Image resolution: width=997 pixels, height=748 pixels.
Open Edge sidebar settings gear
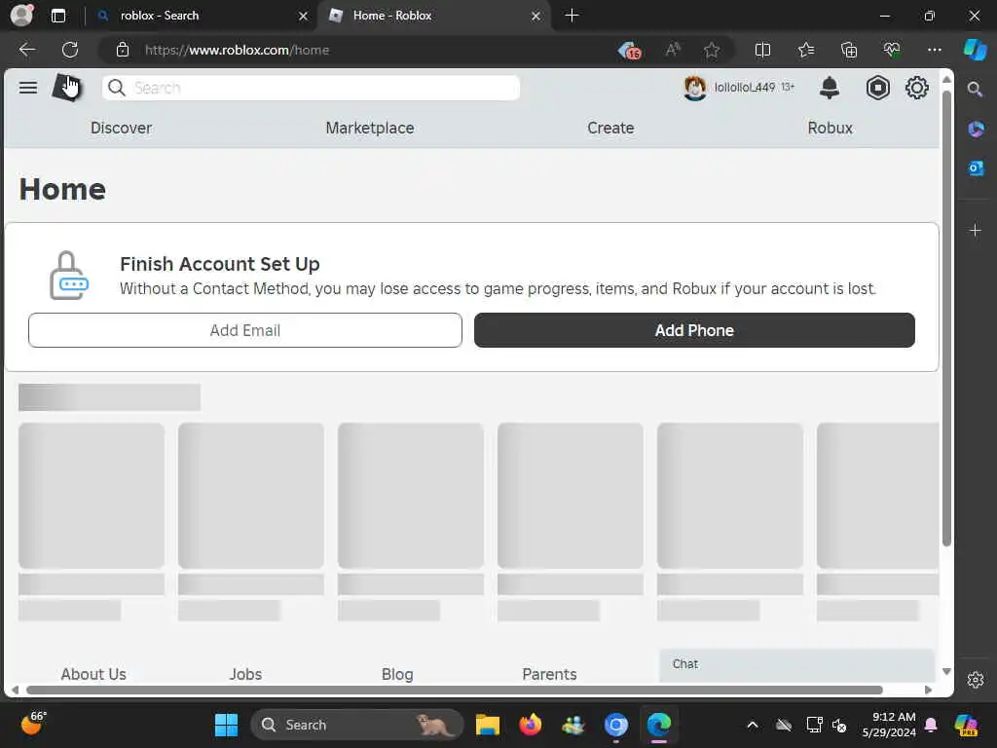click(x=976, y=680)
